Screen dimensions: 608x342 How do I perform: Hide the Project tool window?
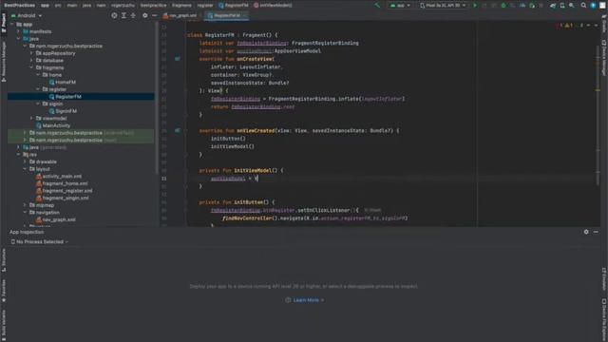(154, 15)
